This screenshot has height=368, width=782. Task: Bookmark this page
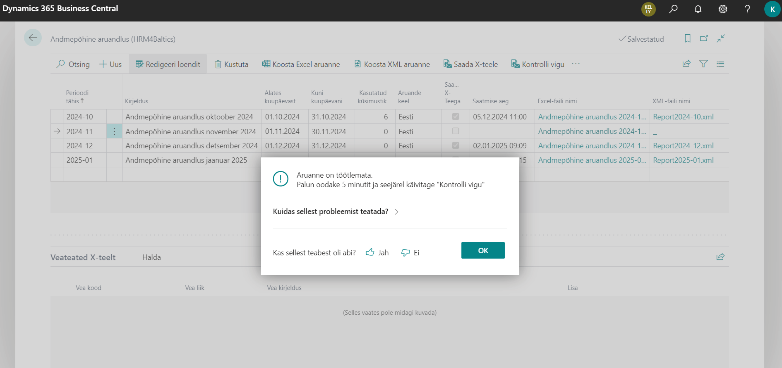coord(687,39)
